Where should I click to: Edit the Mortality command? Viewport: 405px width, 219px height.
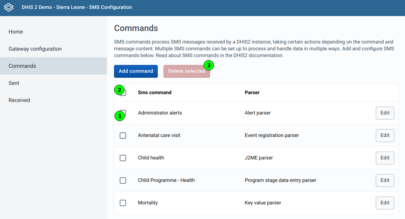click(385, 203)
